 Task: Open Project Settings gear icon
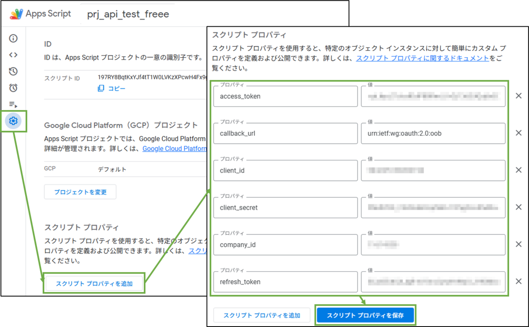(13, 121)
